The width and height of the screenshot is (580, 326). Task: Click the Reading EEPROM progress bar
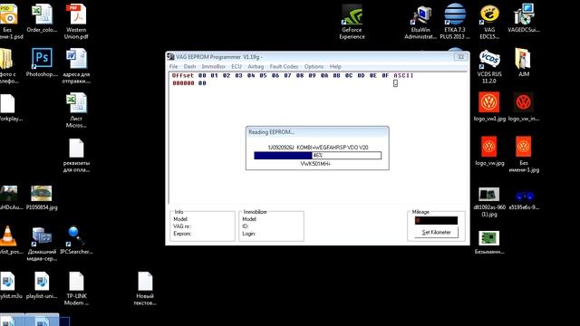click(x=317, y=155)
